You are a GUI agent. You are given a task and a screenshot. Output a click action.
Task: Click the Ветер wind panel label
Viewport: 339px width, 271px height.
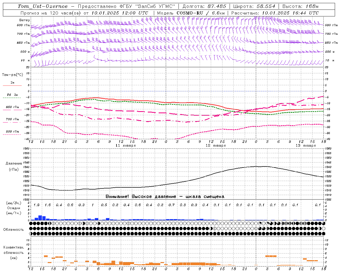(x=25, y=20)
